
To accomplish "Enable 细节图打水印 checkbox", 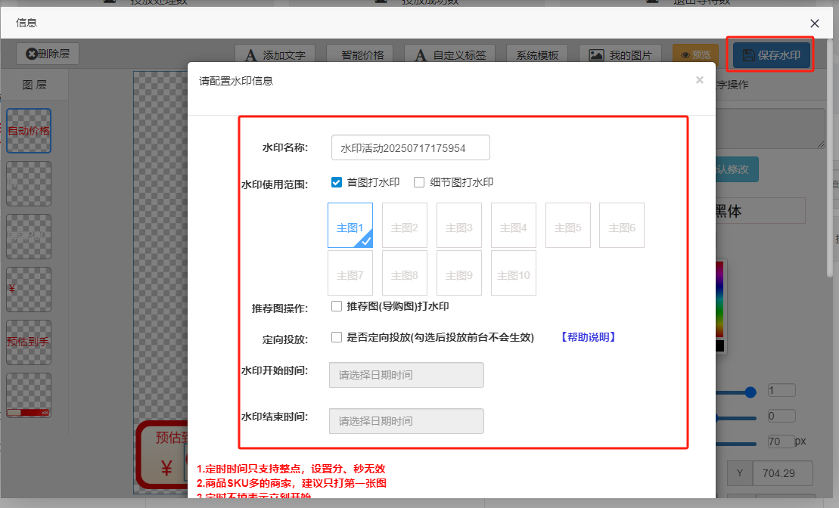I will pos(418,182).
